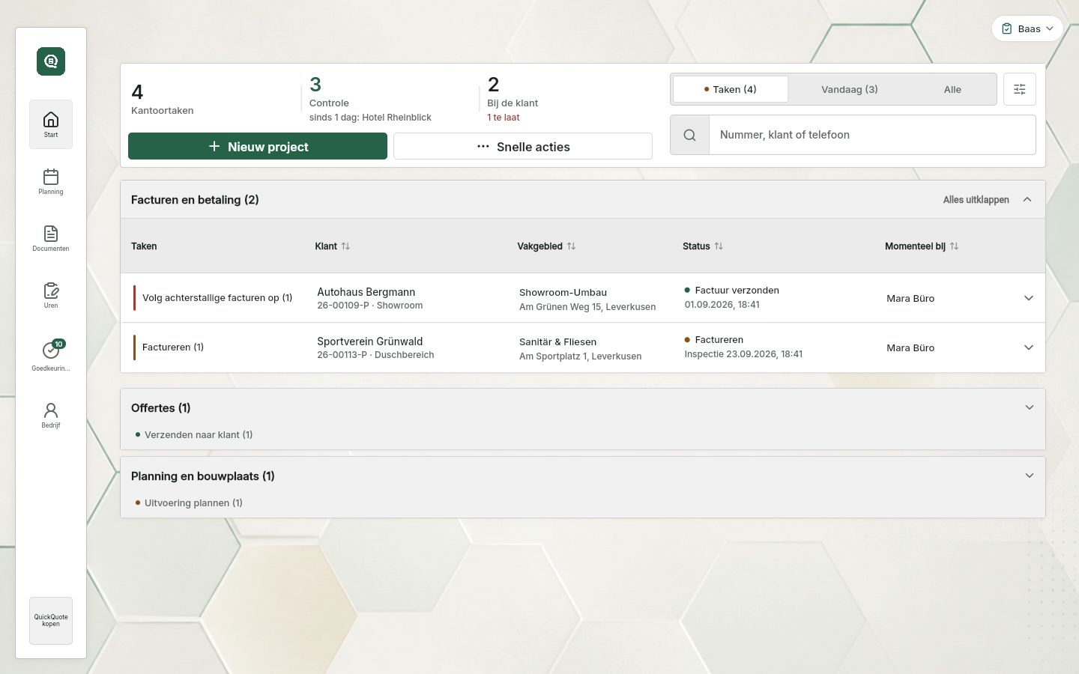
Task: Click the Factureren (1) task
Action: [x=173, y=347]
